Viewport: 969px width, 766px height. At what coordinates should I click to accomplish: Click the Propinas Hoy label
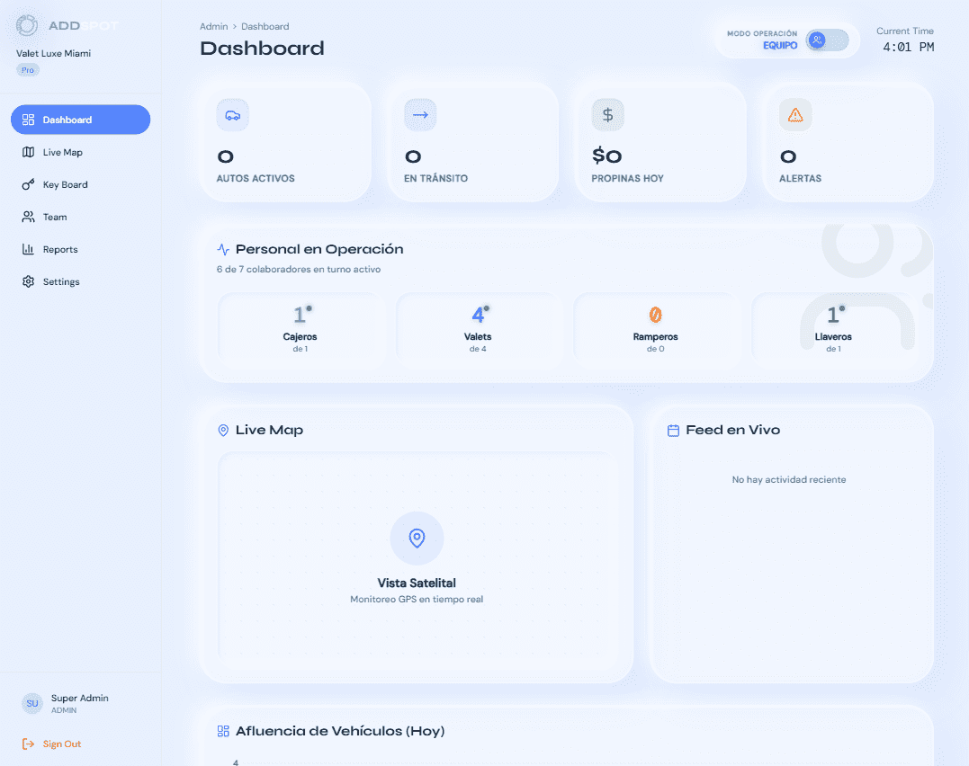click(x=627, y=179)
